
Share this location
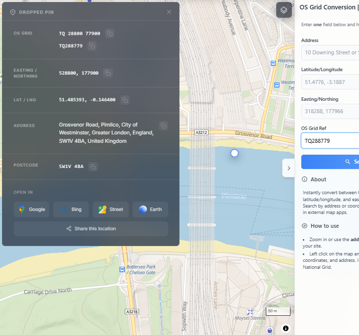91,229
